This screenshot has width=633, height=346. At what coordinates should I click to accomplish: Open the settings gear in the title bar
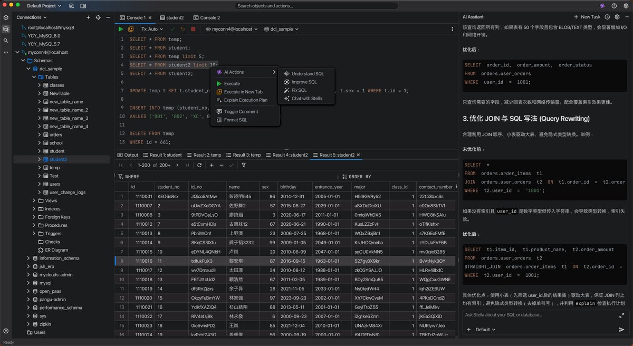[x=625, y=6]
